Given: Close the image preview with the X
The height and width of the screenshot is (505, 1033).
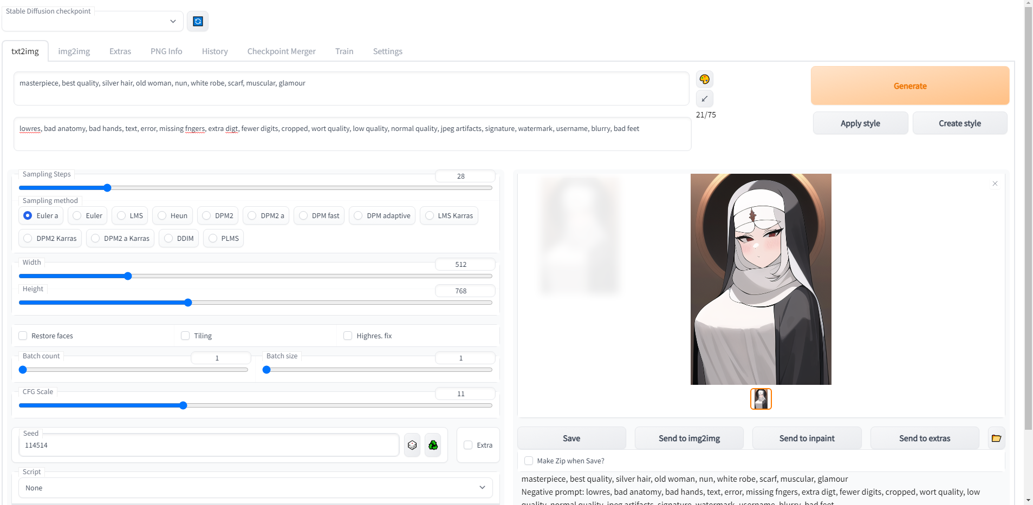Looking at the screenshot, I should click(x=995, y=183).
